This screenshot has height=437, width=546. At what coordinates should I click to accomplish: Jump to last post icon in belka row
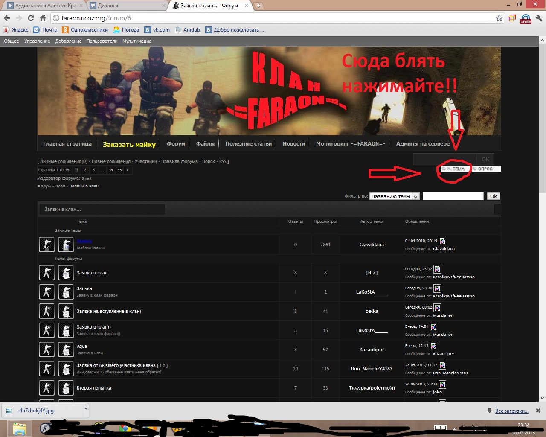[437, 308]
